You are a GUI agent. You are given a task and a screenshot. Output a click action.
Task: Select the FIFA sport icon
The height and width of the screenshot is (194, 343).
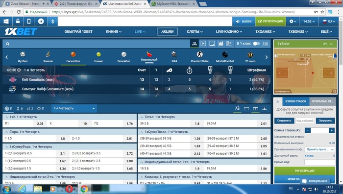tap(174, 57)
